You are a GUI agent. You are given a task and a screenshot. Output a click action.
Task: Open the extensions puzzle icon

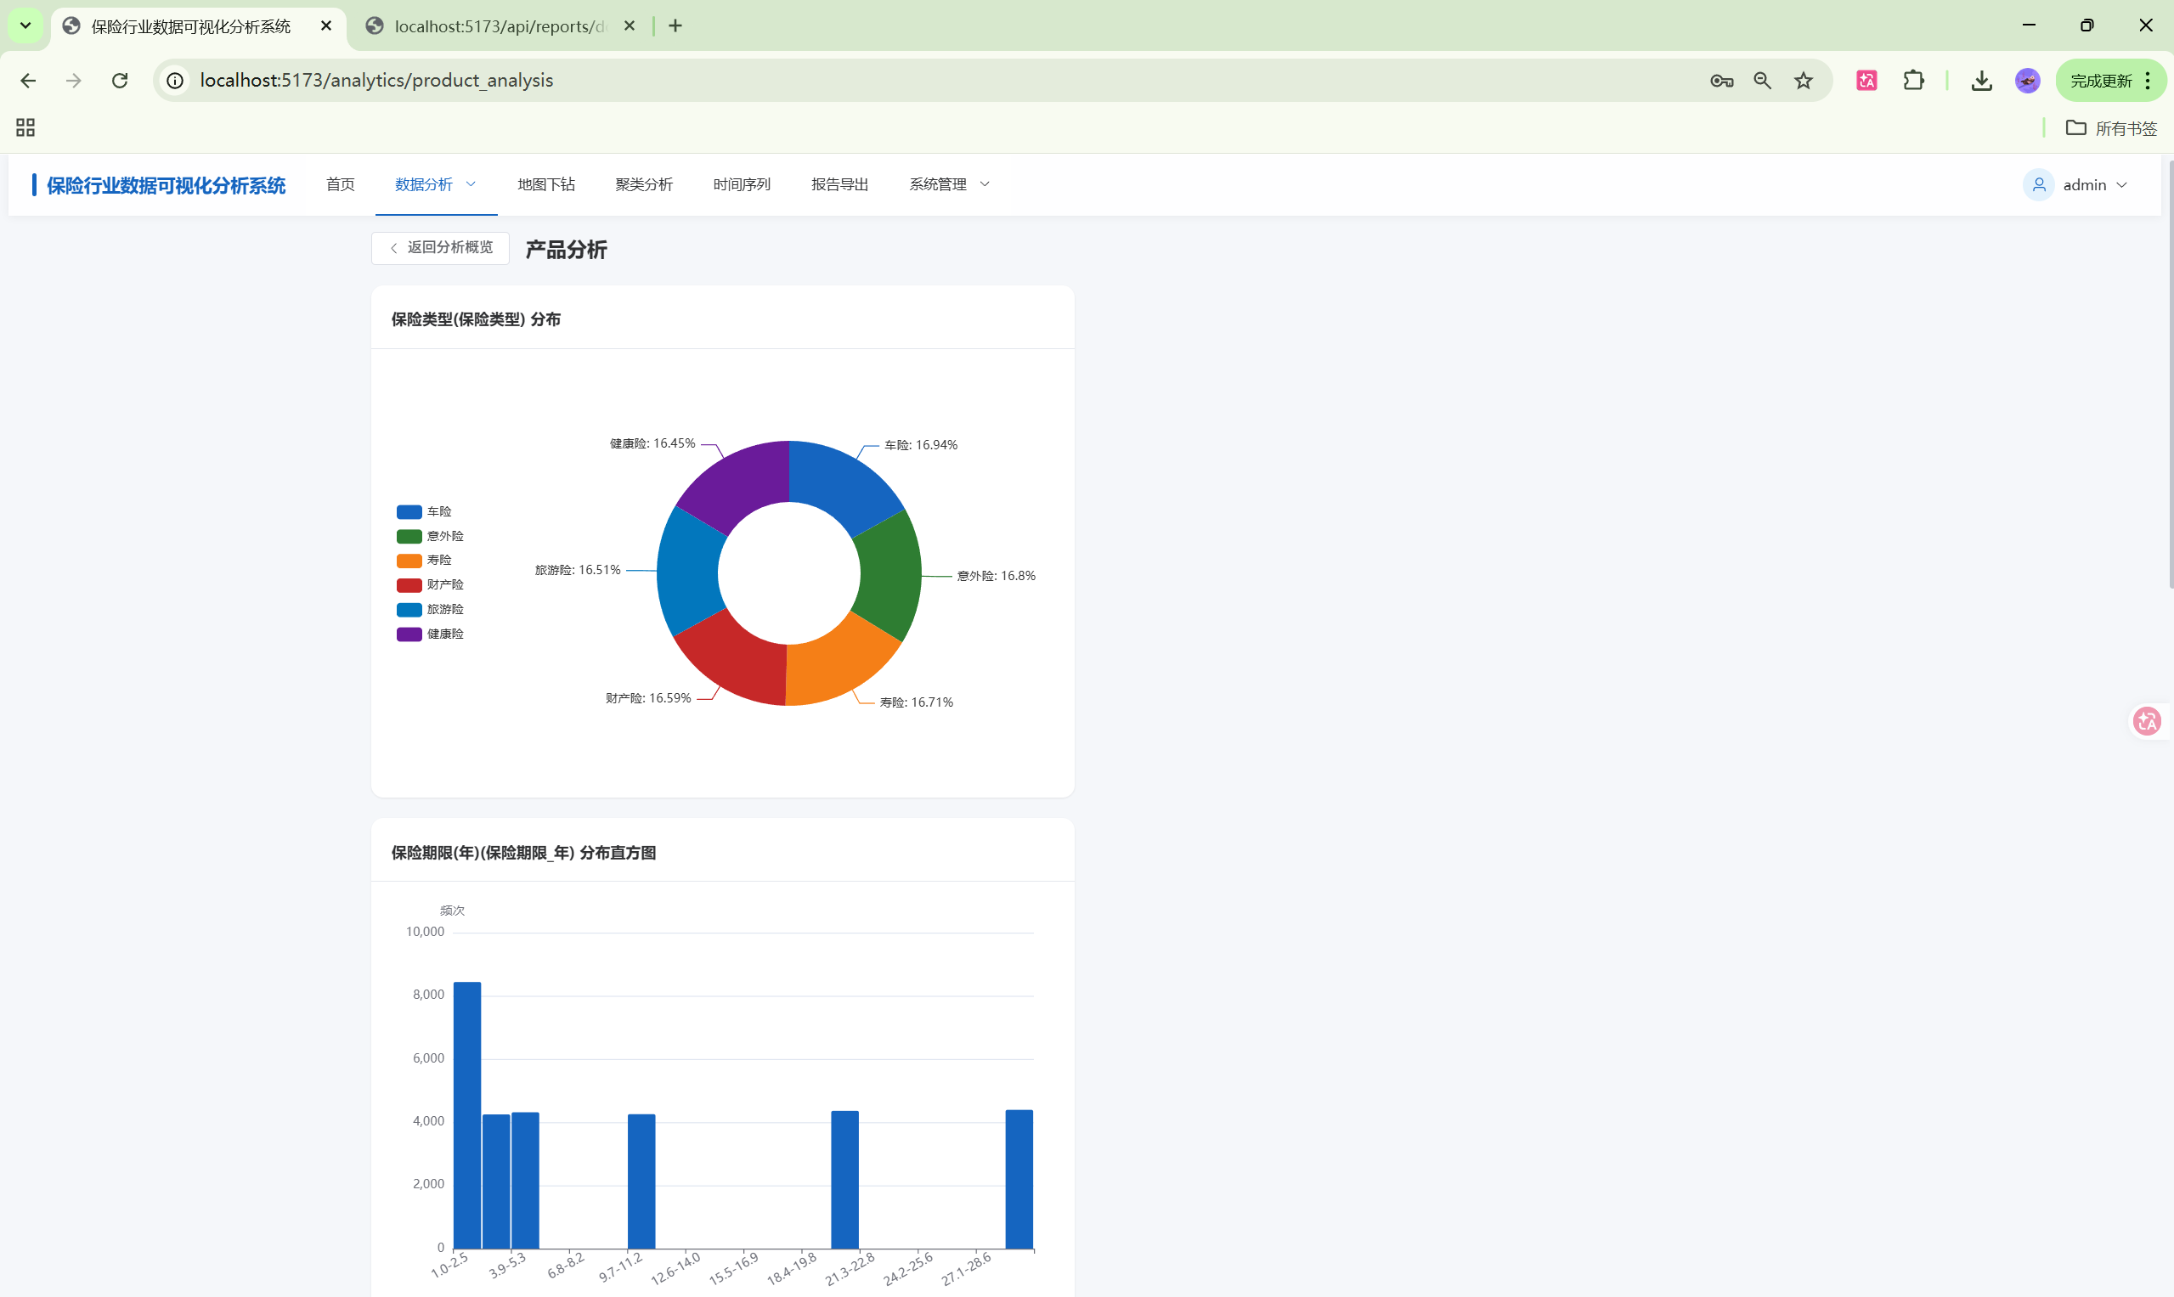coord(1913,81)
